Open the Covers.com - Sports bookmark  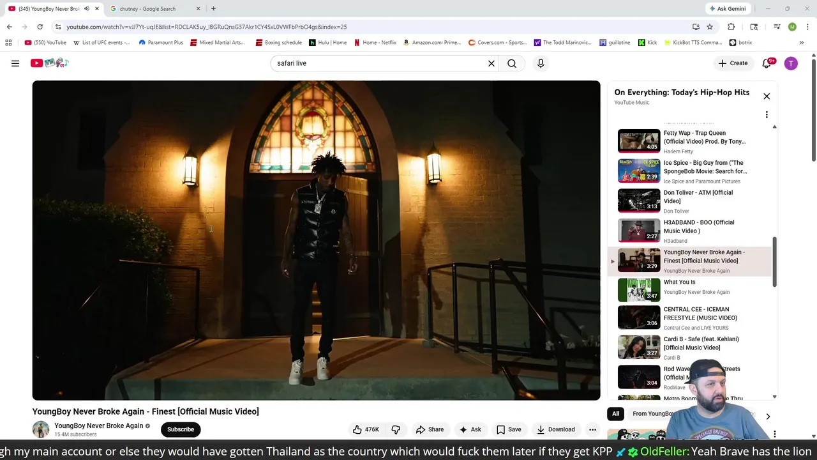coord(497,43)
